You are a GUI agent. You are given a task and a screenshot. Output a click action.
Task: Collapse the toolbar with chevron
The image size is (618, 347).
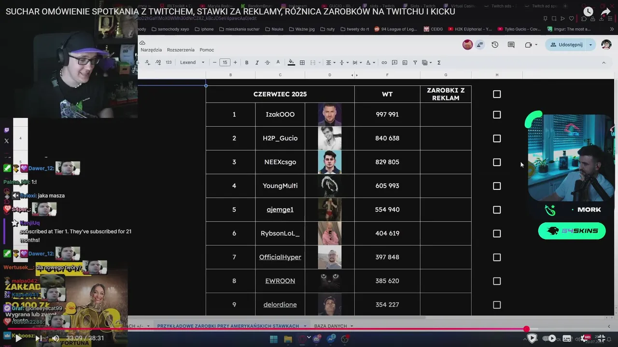[x=604, y=63]
